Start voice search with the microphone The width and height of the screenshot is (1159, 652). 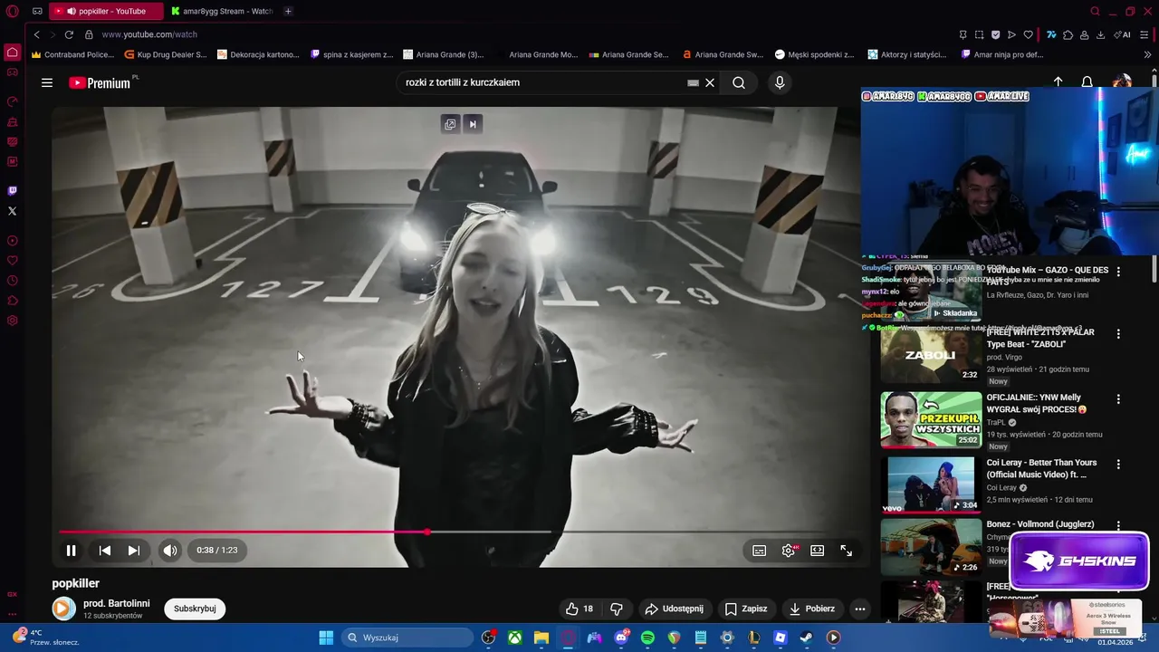[x=780, y=82]
